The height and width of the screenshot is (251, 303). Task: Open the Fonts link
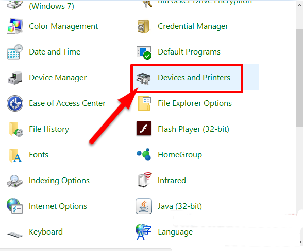coord(39,154)
